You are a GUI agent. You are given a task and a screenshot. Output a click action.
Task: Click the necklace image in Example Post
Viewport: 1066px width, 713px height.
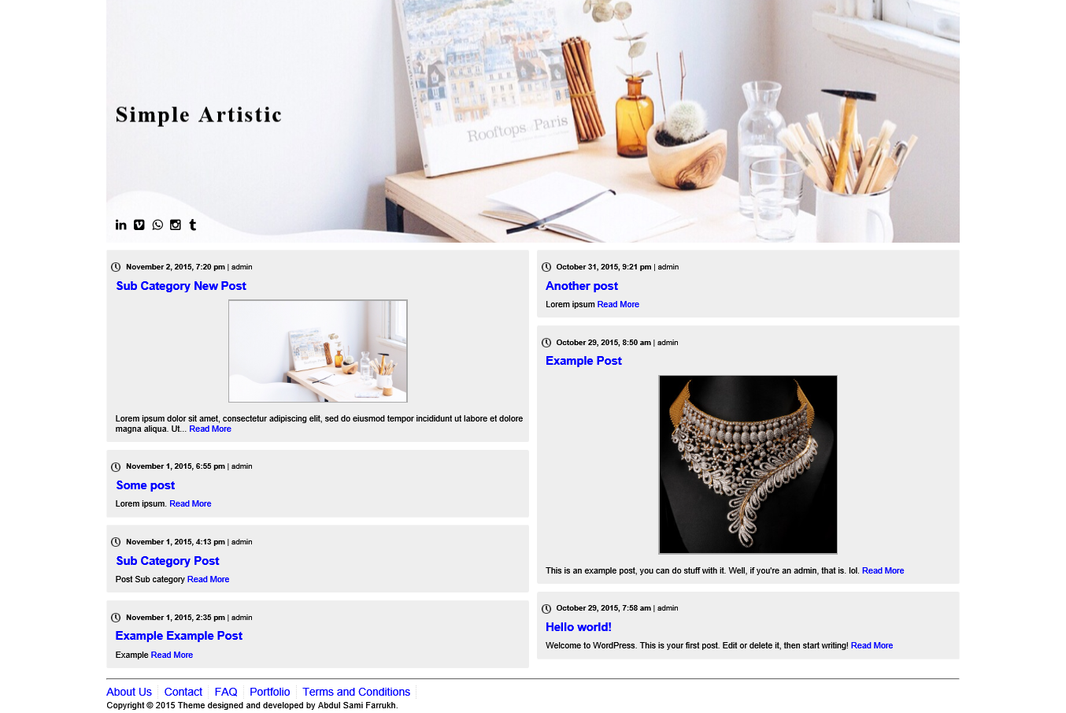pos(748,464)
